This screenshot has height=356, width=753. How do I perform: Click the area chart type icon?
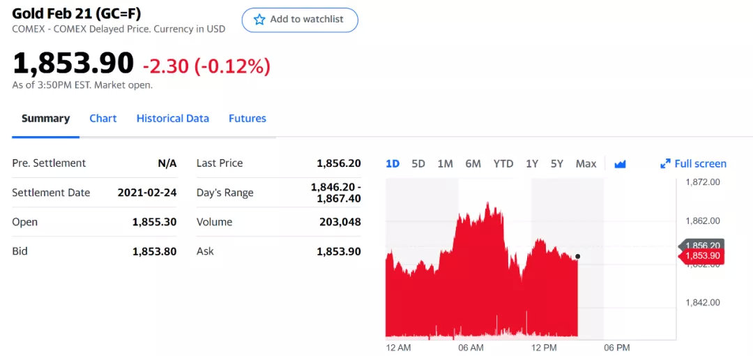620,164
